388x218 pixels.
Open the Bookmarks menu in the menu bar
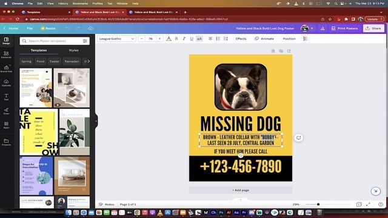click(x=80, y=4)
